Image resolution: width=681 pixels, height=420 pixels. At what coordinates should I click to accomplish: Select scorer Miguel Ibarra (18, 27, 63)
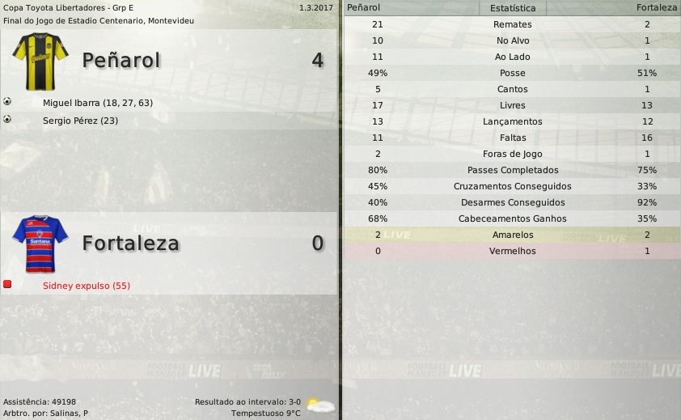[98, 104]
